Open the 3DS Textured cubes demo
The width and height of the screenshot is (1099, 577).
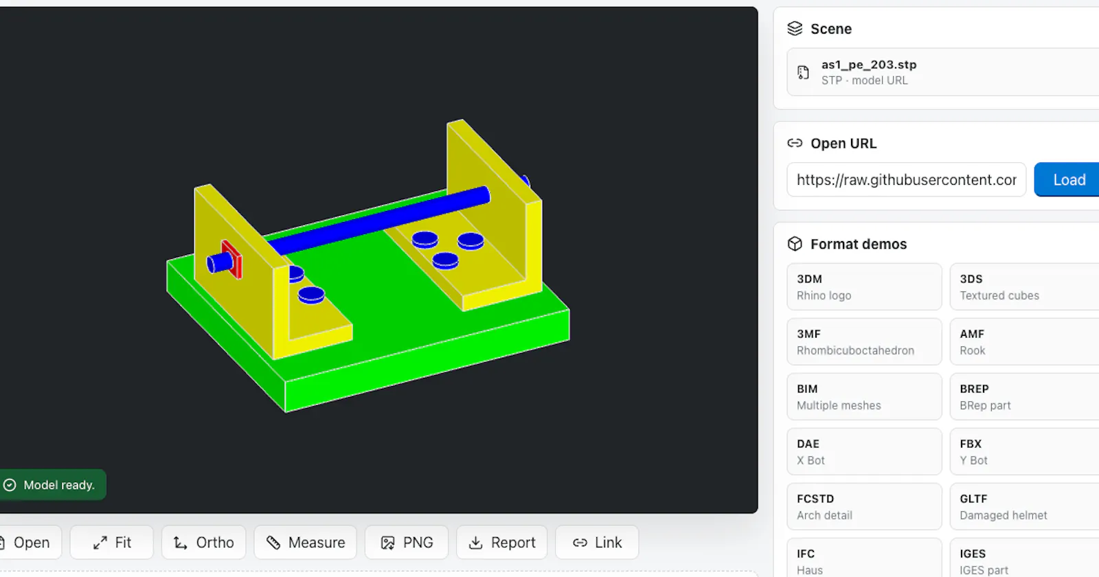coord(1024,287)
